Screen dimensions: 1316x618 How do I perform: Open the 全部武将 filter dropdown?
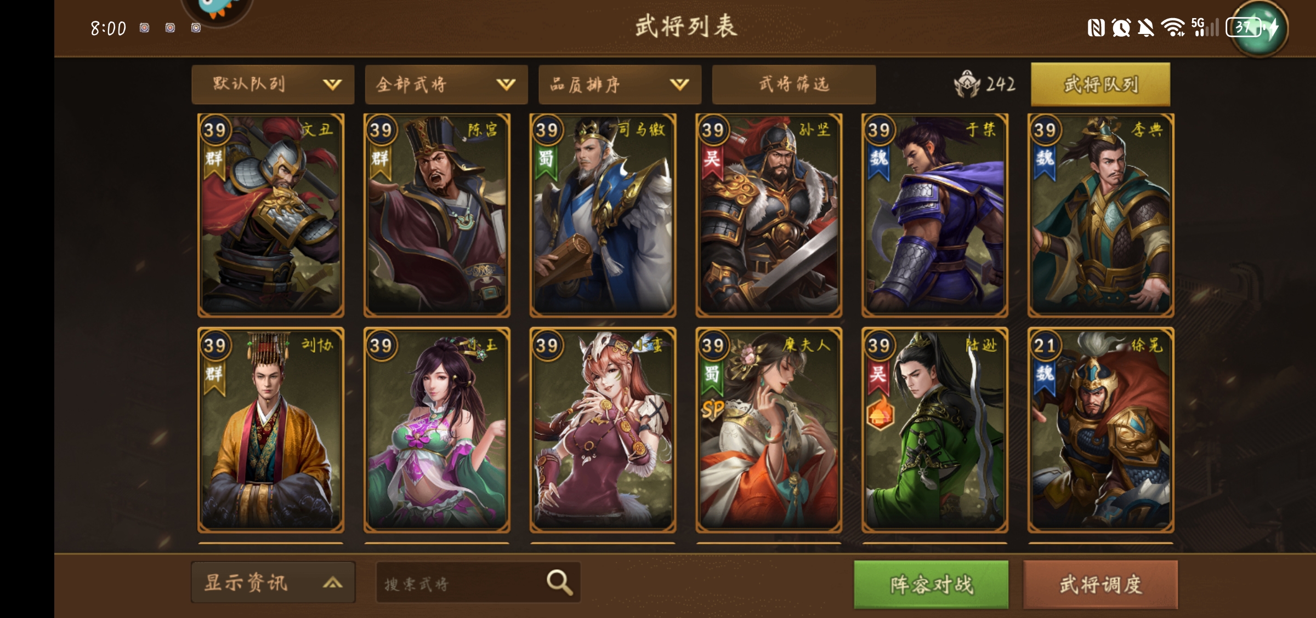[x=446, y=84]
